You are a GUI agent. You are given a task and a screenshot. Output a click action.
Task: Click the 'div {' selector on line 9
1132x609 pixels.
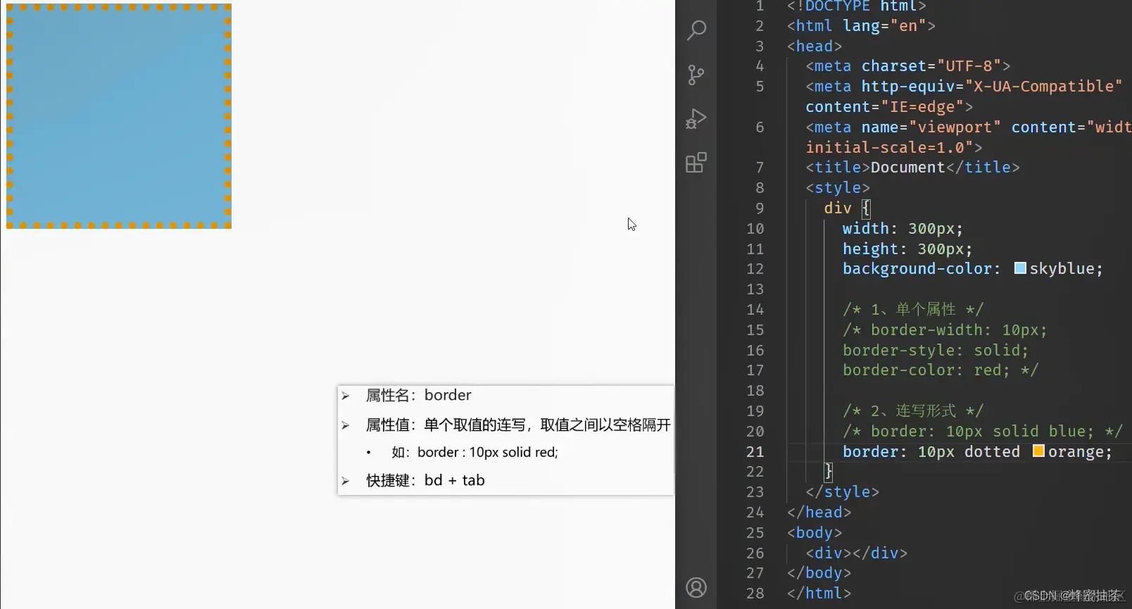click(x=848, y=208)
